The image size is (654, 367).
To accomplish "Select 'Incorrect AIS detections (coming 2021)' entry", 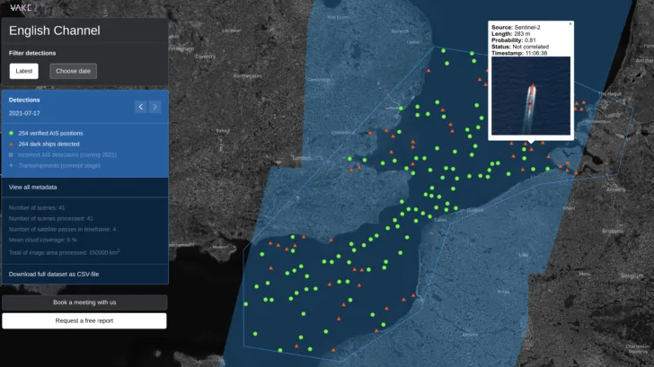I will [x=67, y=155].
